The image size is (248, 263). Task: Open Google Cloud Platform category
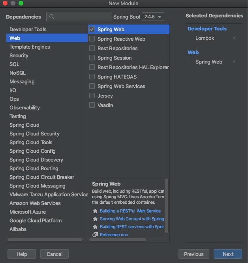(47, 221)
